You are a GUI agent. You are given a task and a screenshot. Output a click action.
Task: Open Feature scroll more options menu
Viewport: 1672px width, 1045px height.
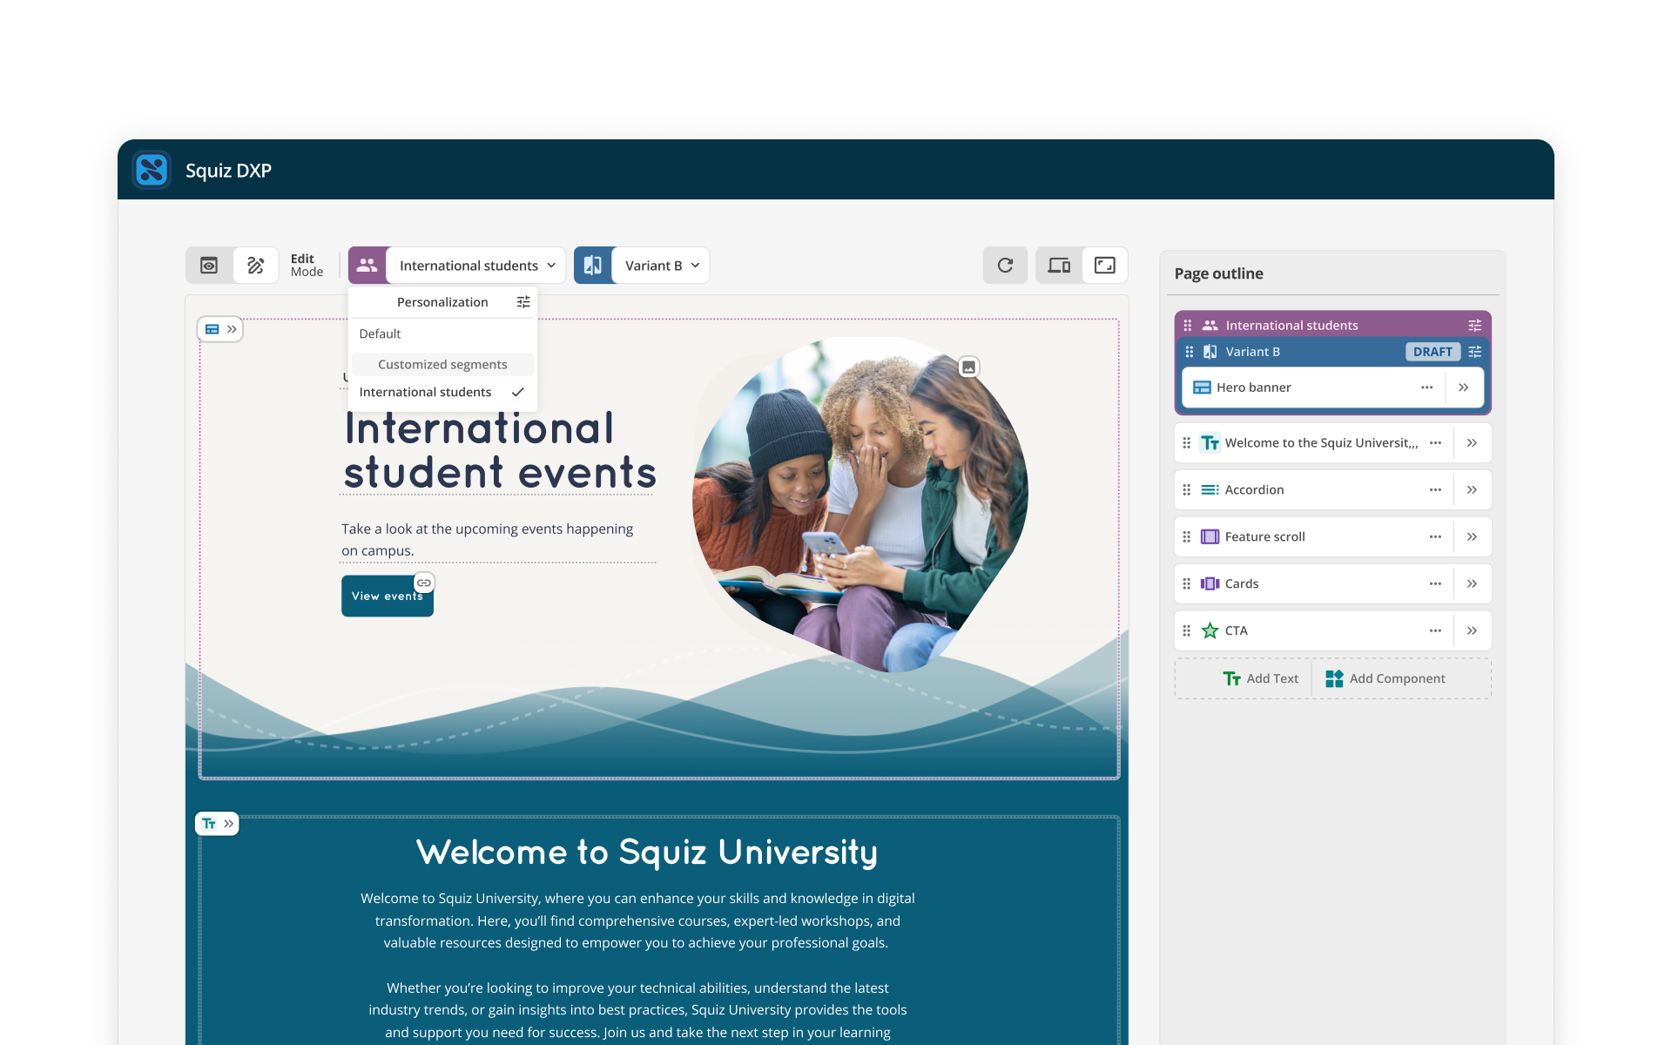tap(1435, 537)
